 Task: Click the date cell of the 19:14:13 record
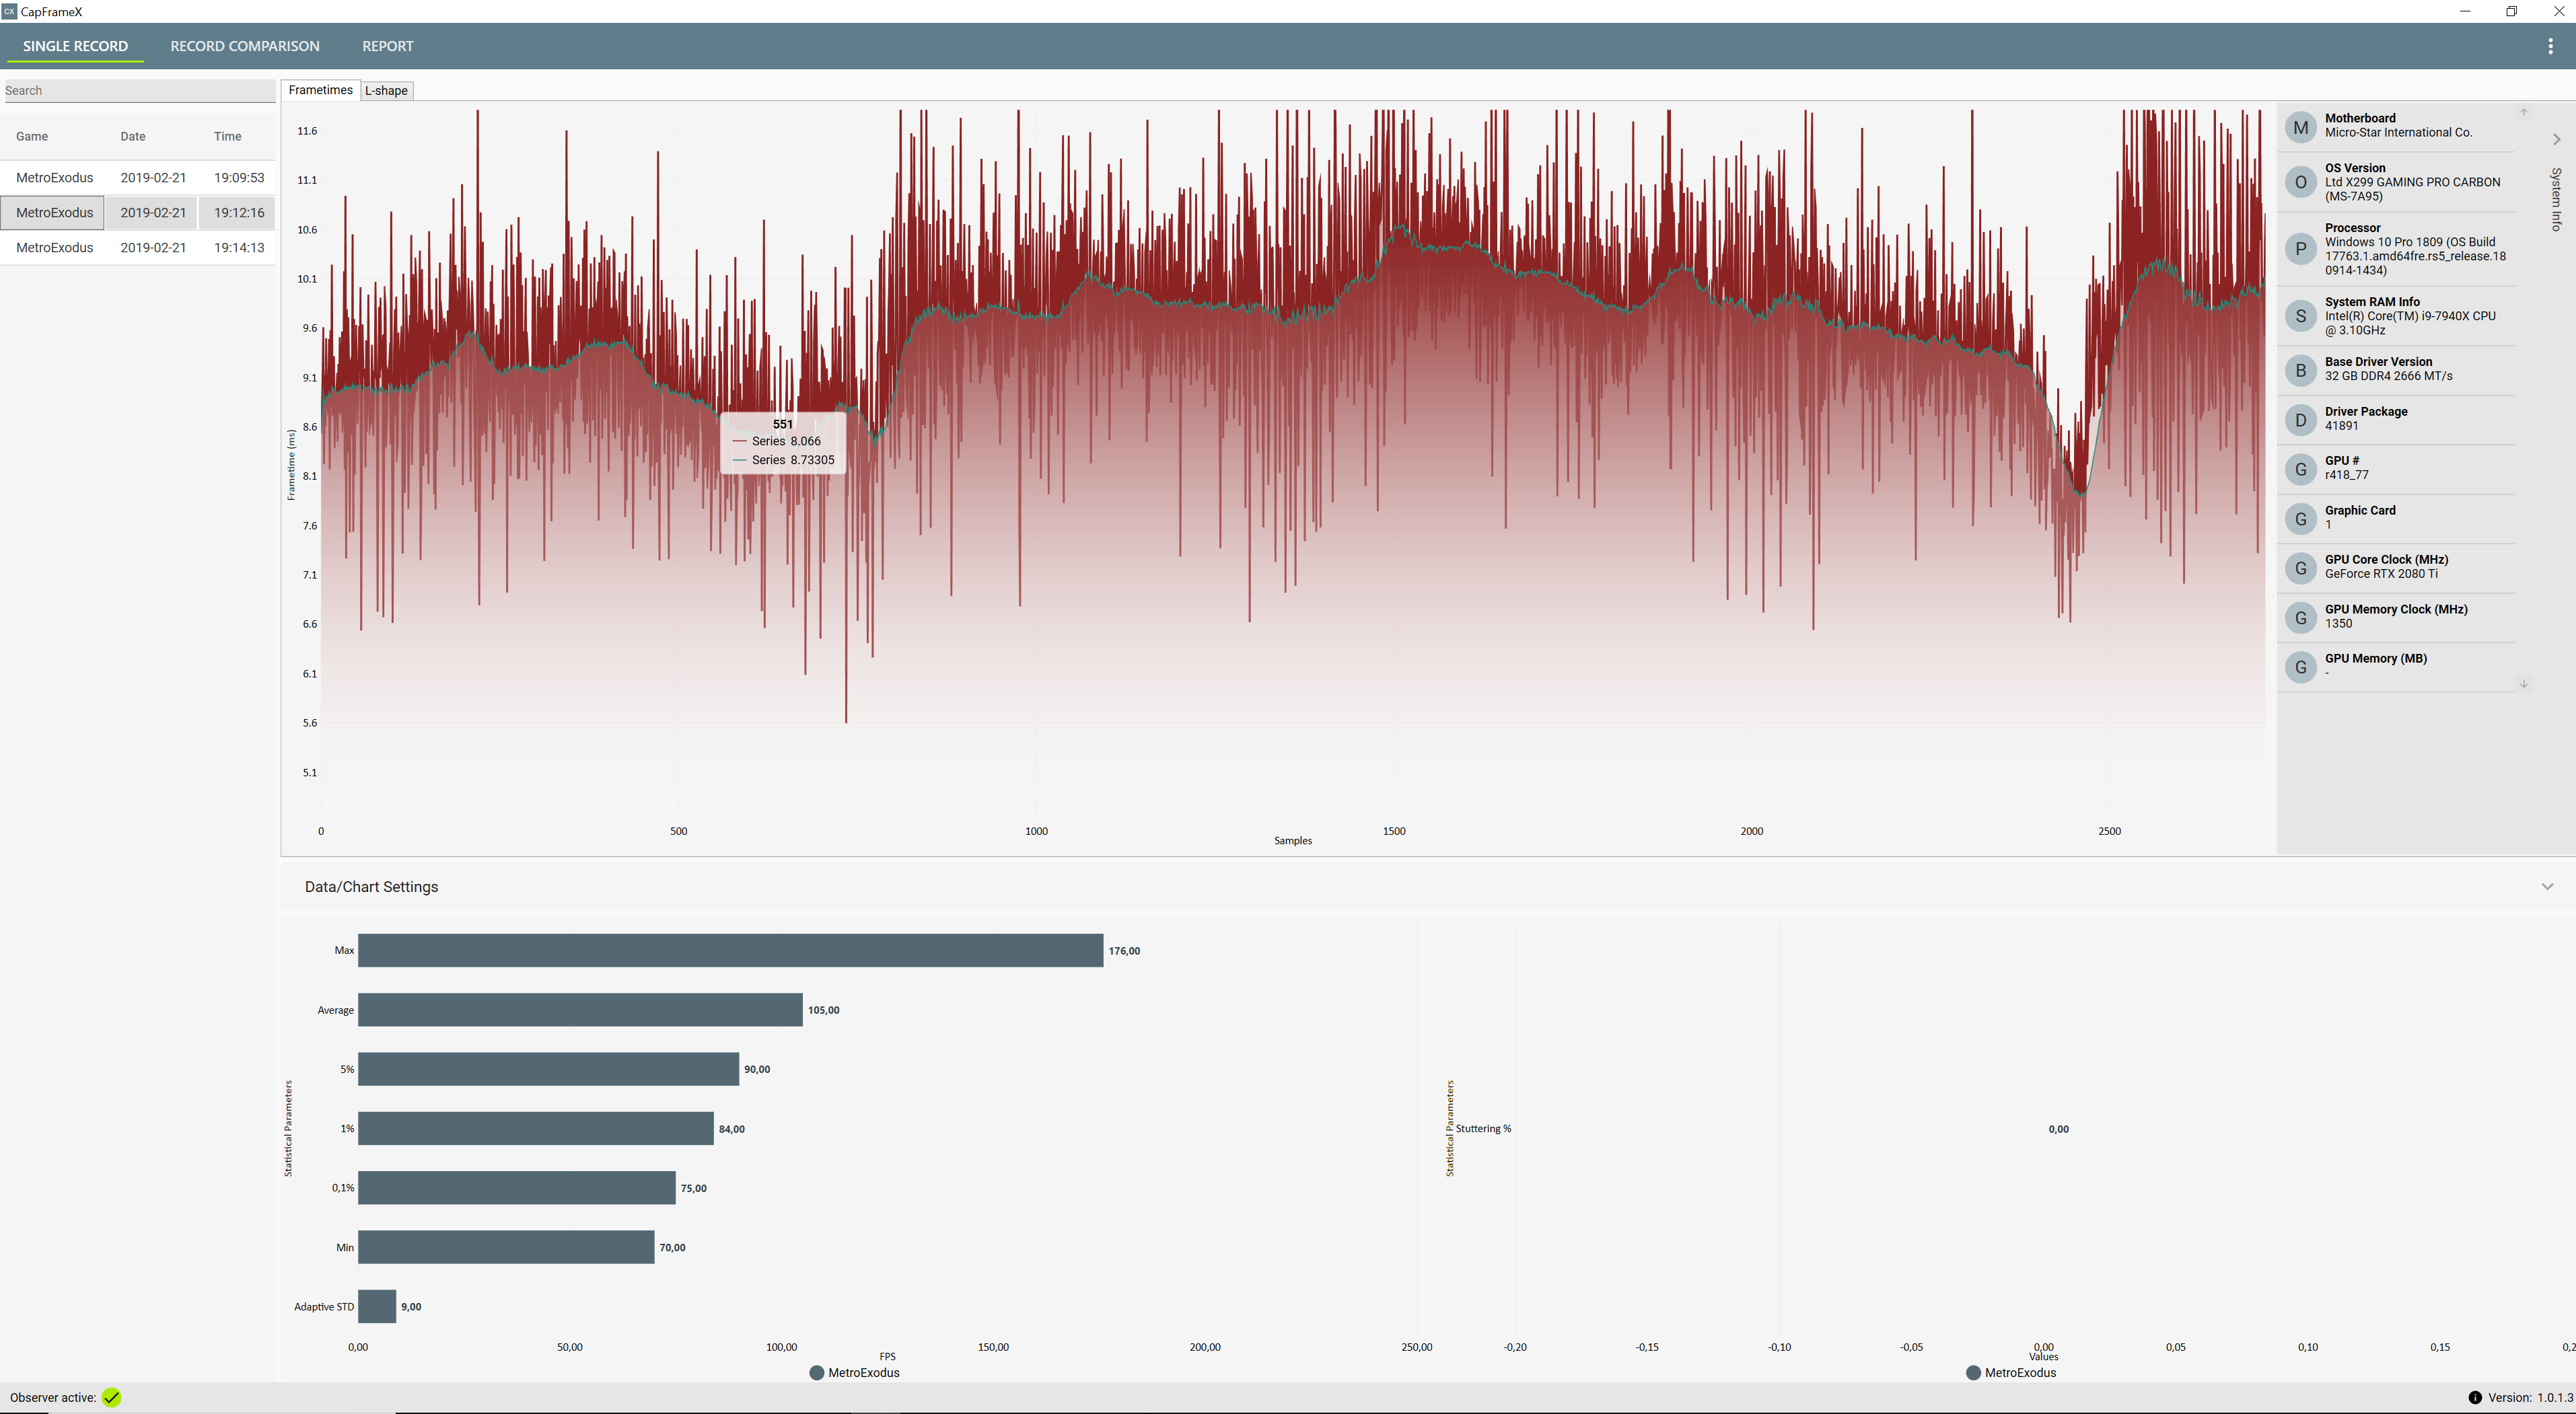click(x=153, y=248)
